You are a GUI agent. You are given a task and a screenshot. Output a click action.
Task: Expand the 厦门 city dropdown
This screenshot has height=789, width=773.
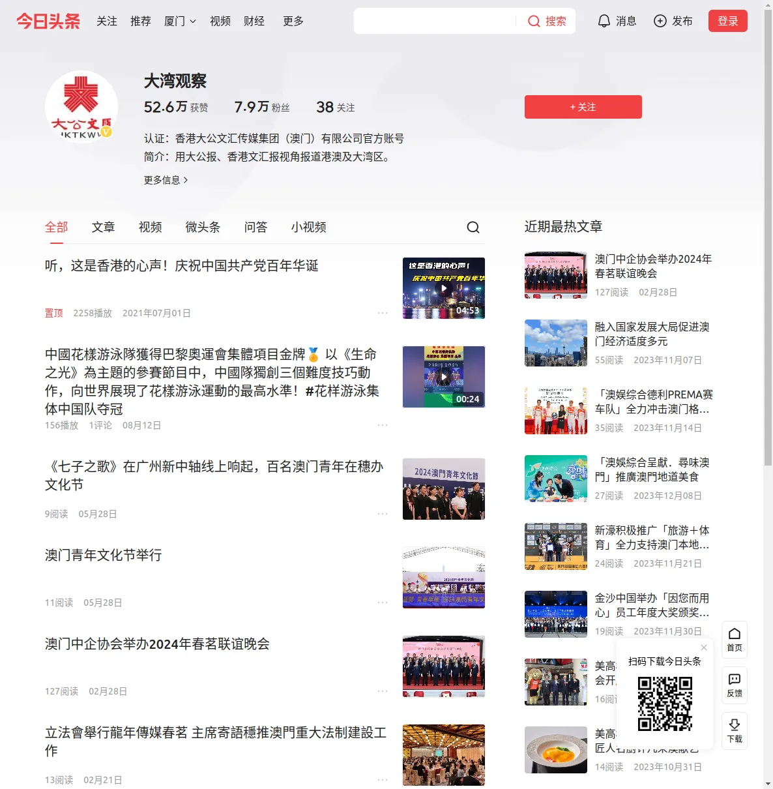click(180, 21)
